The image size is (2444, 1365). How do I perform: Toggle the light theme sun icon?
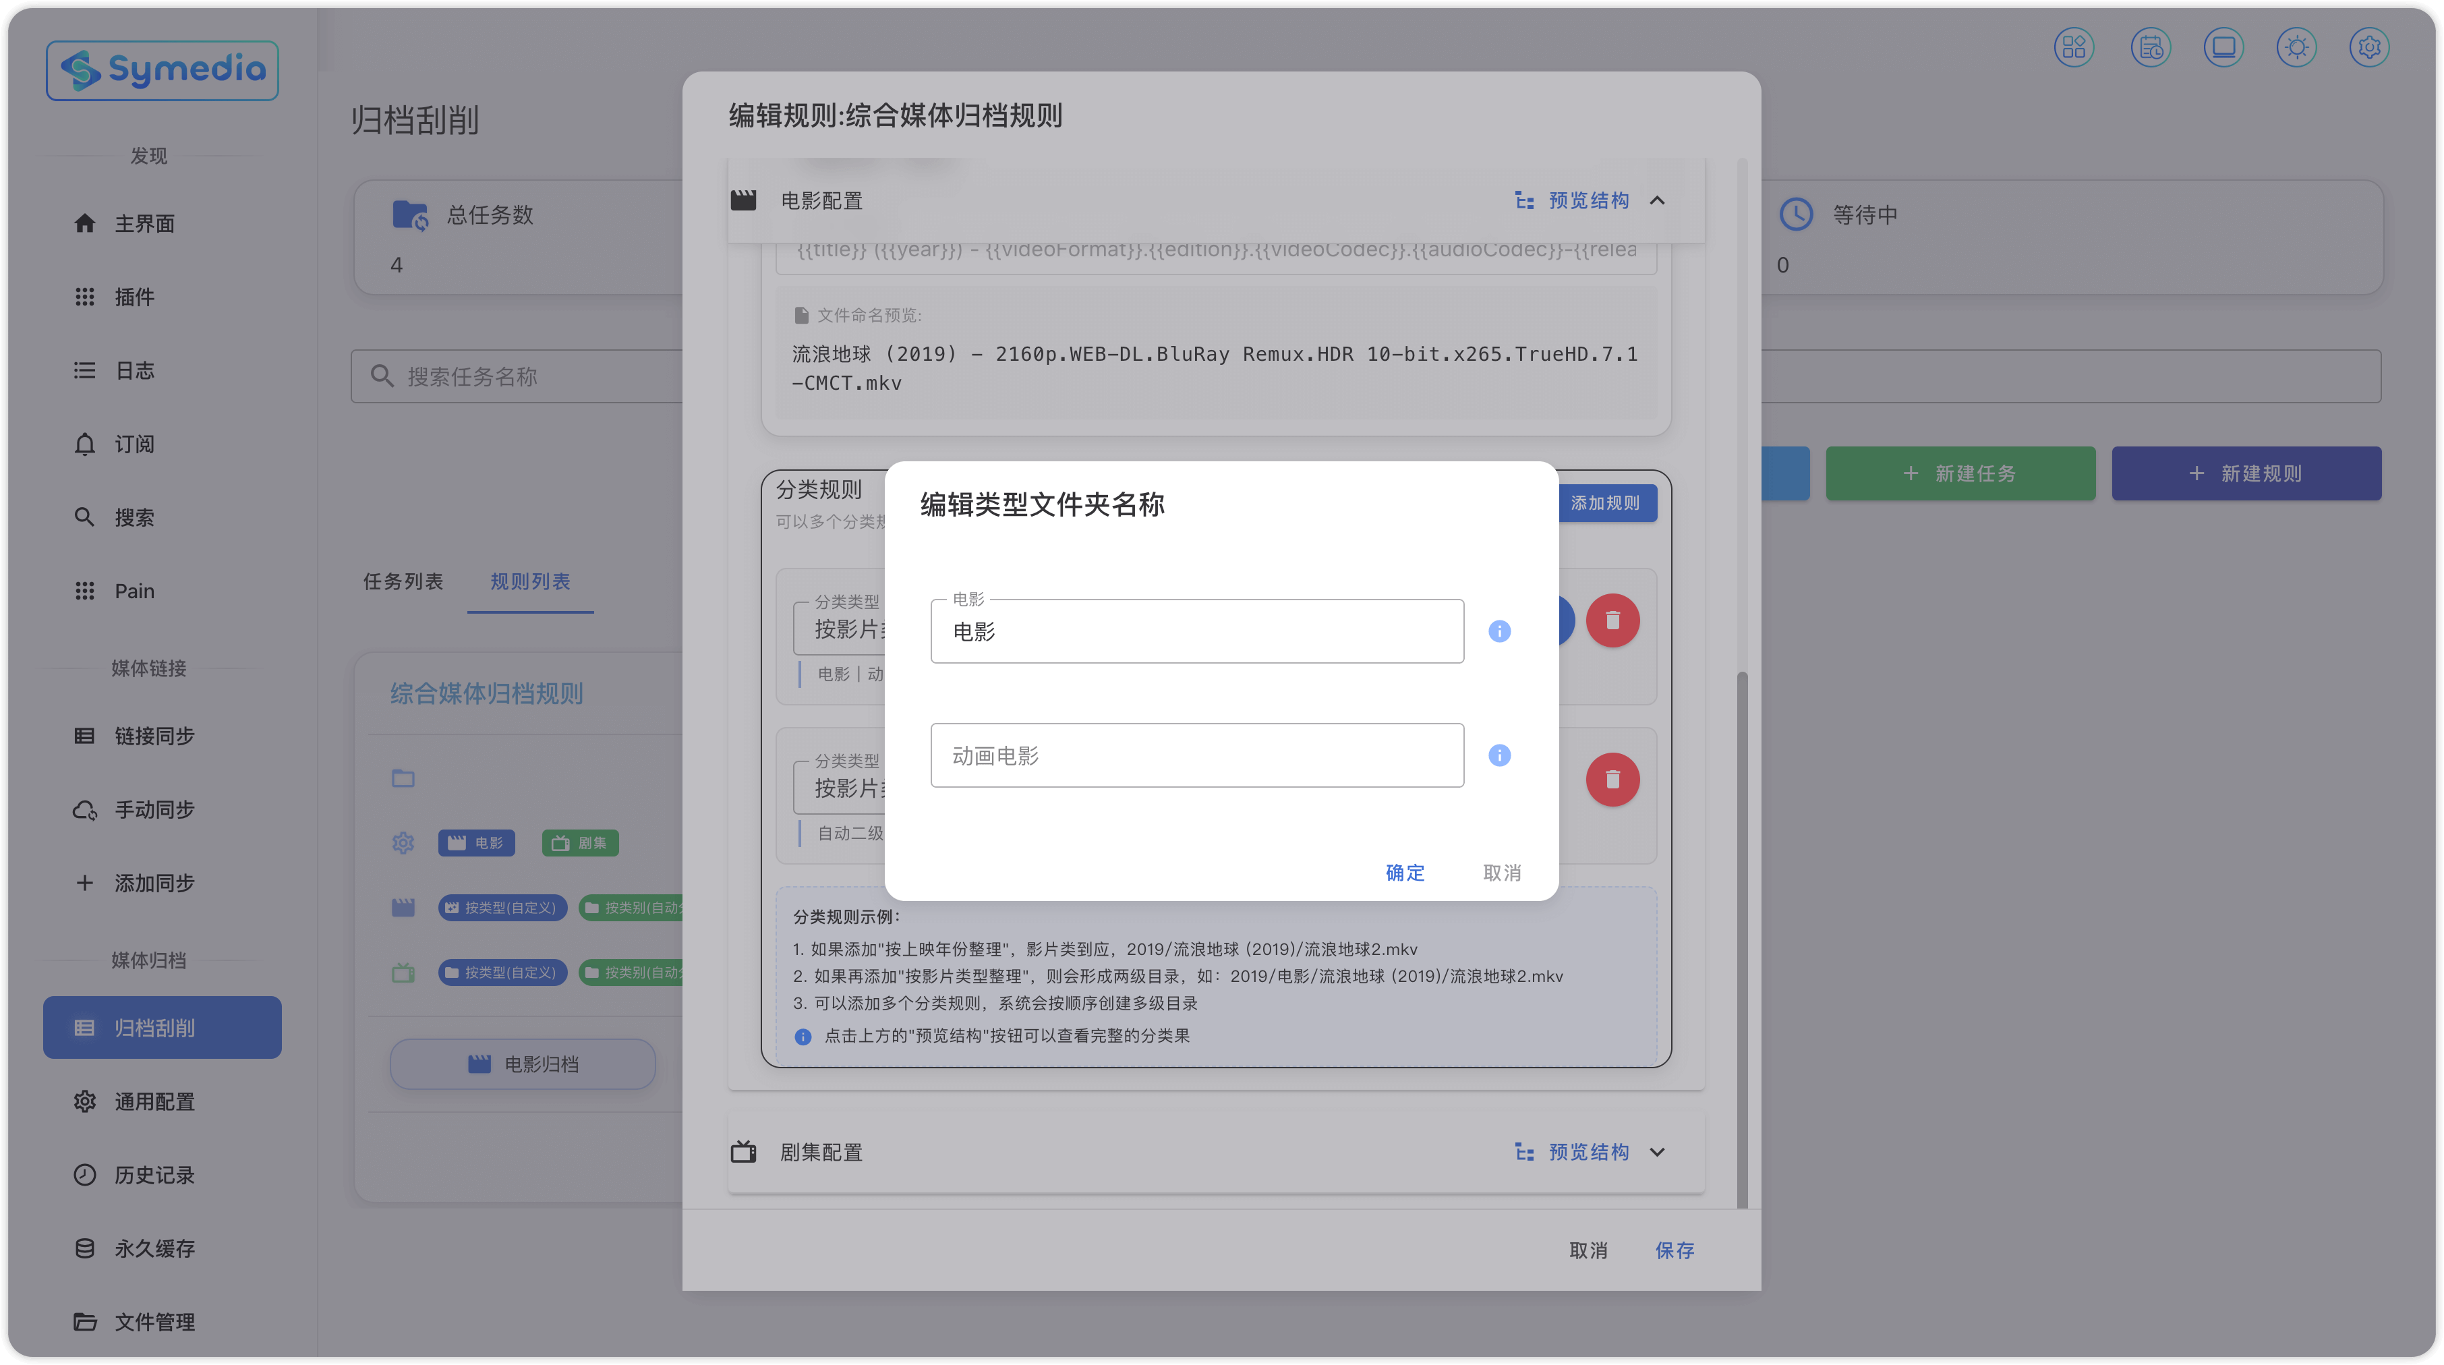point(2296,47)
